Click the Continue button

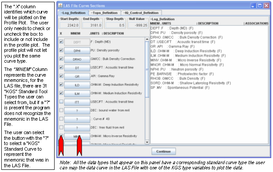click(163, 152)
